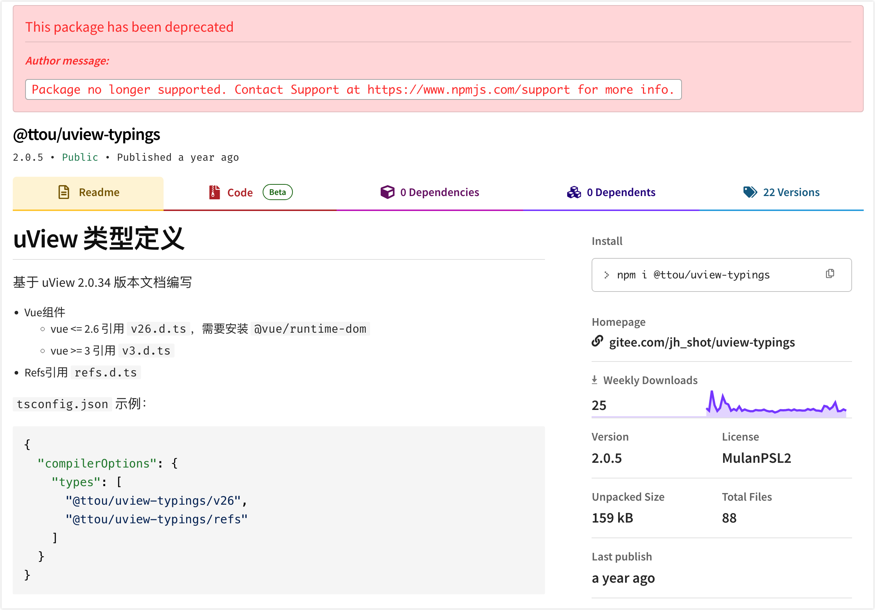Click the install prompt chevron icon

[607, 275]
